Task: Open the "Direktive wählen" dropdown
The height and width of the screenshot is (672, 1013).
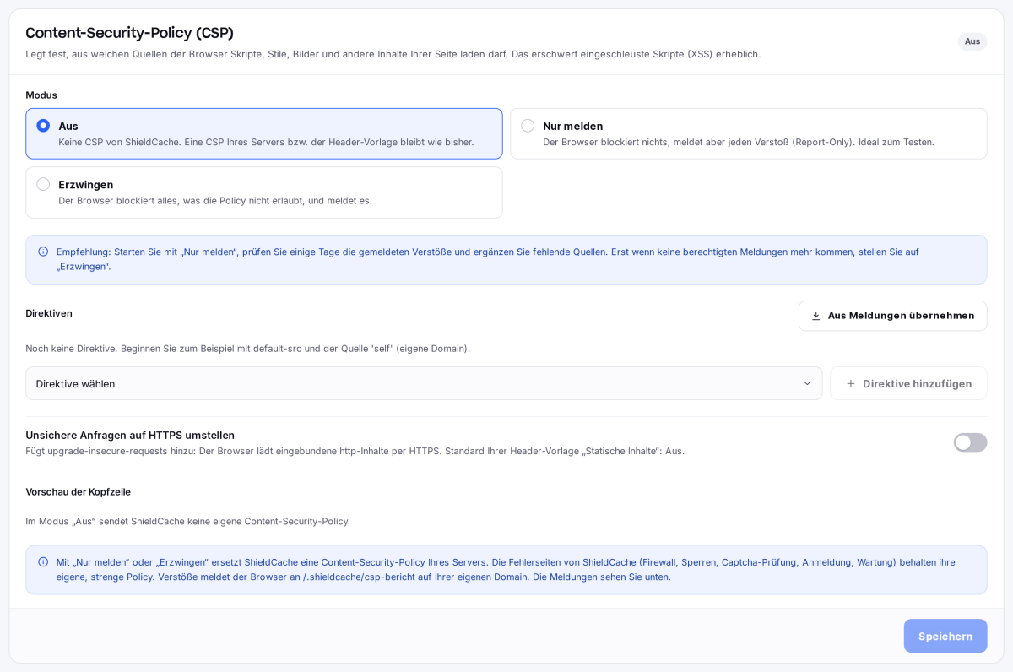Action: click(x=424, y=383)
